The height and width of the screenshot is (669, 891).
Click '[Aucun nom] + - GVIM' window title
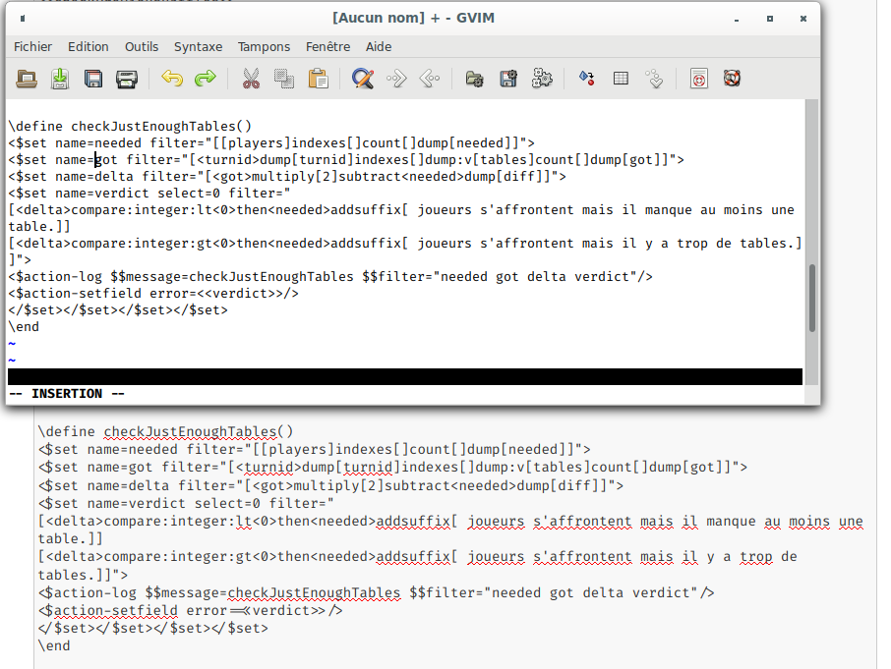tap(413, 18)
